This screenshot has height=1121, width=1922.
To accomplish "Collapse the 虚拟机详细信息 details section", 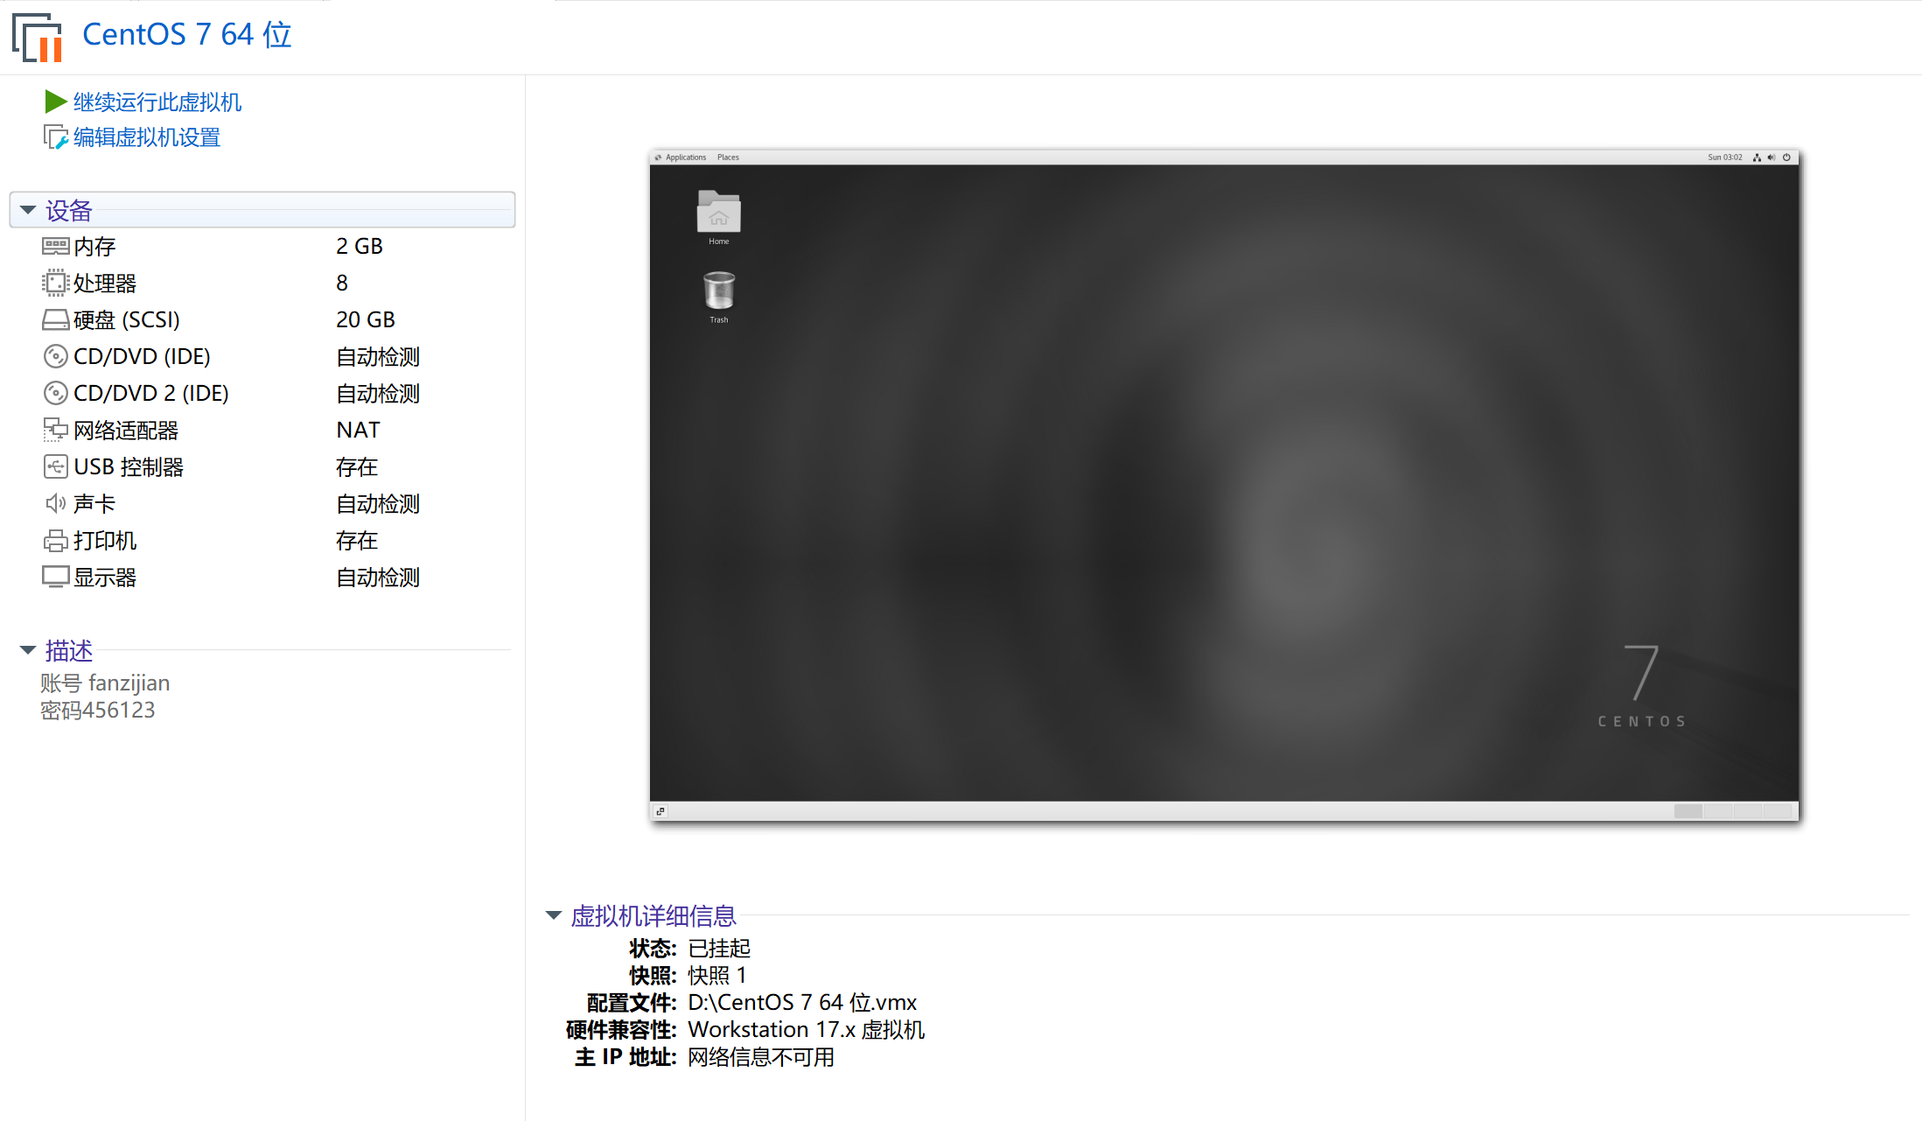I will (x=553, y=915).
